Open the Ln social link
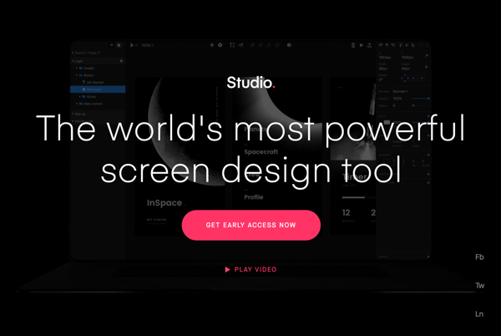This screenshot has width=501, height=336. pyautogui.click(x=479, y=314)
